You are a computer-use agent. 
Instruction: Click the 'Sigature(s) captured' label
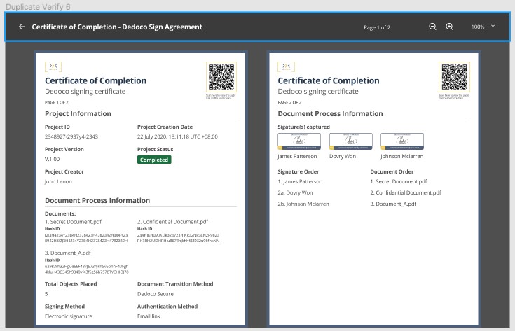click(x=304, y=127)
